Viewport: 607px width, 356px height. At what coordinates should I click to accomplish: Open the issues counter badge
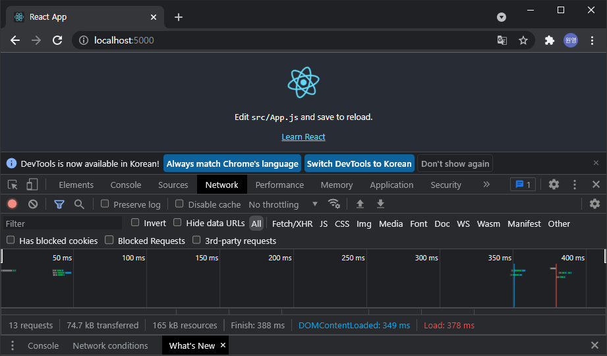pos(523,185)
